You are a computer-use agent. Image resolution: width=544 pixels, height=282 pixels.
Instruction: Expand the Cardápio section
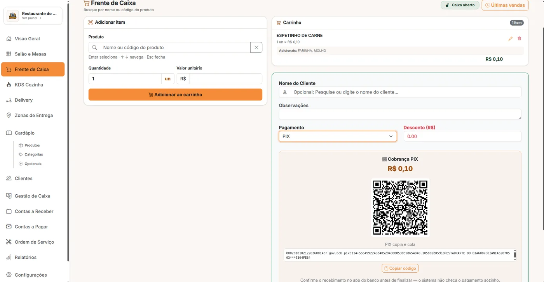coord(33,133)
